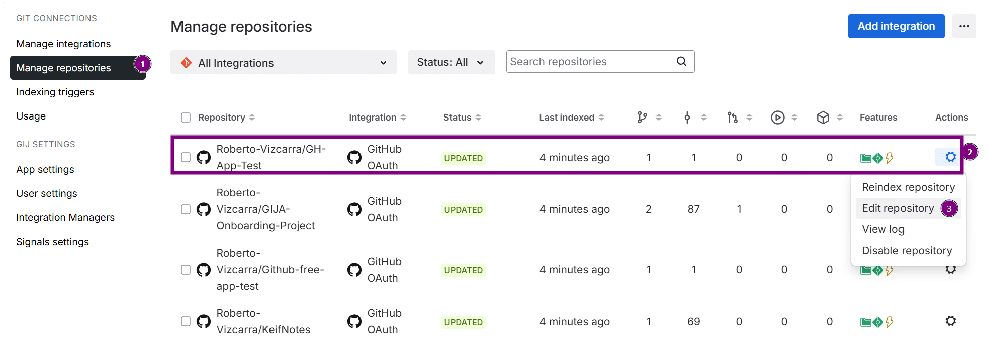Sort by deployments cube icon column
This screenshot has height=350, width=990.
click(x=823, y=118)
